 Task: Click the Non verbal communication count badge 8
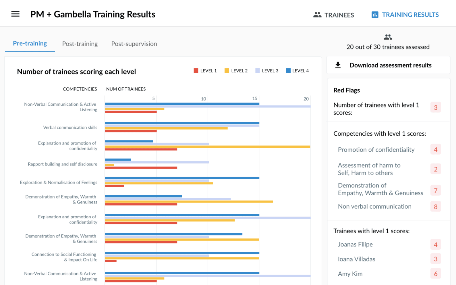tap(435, 207)
